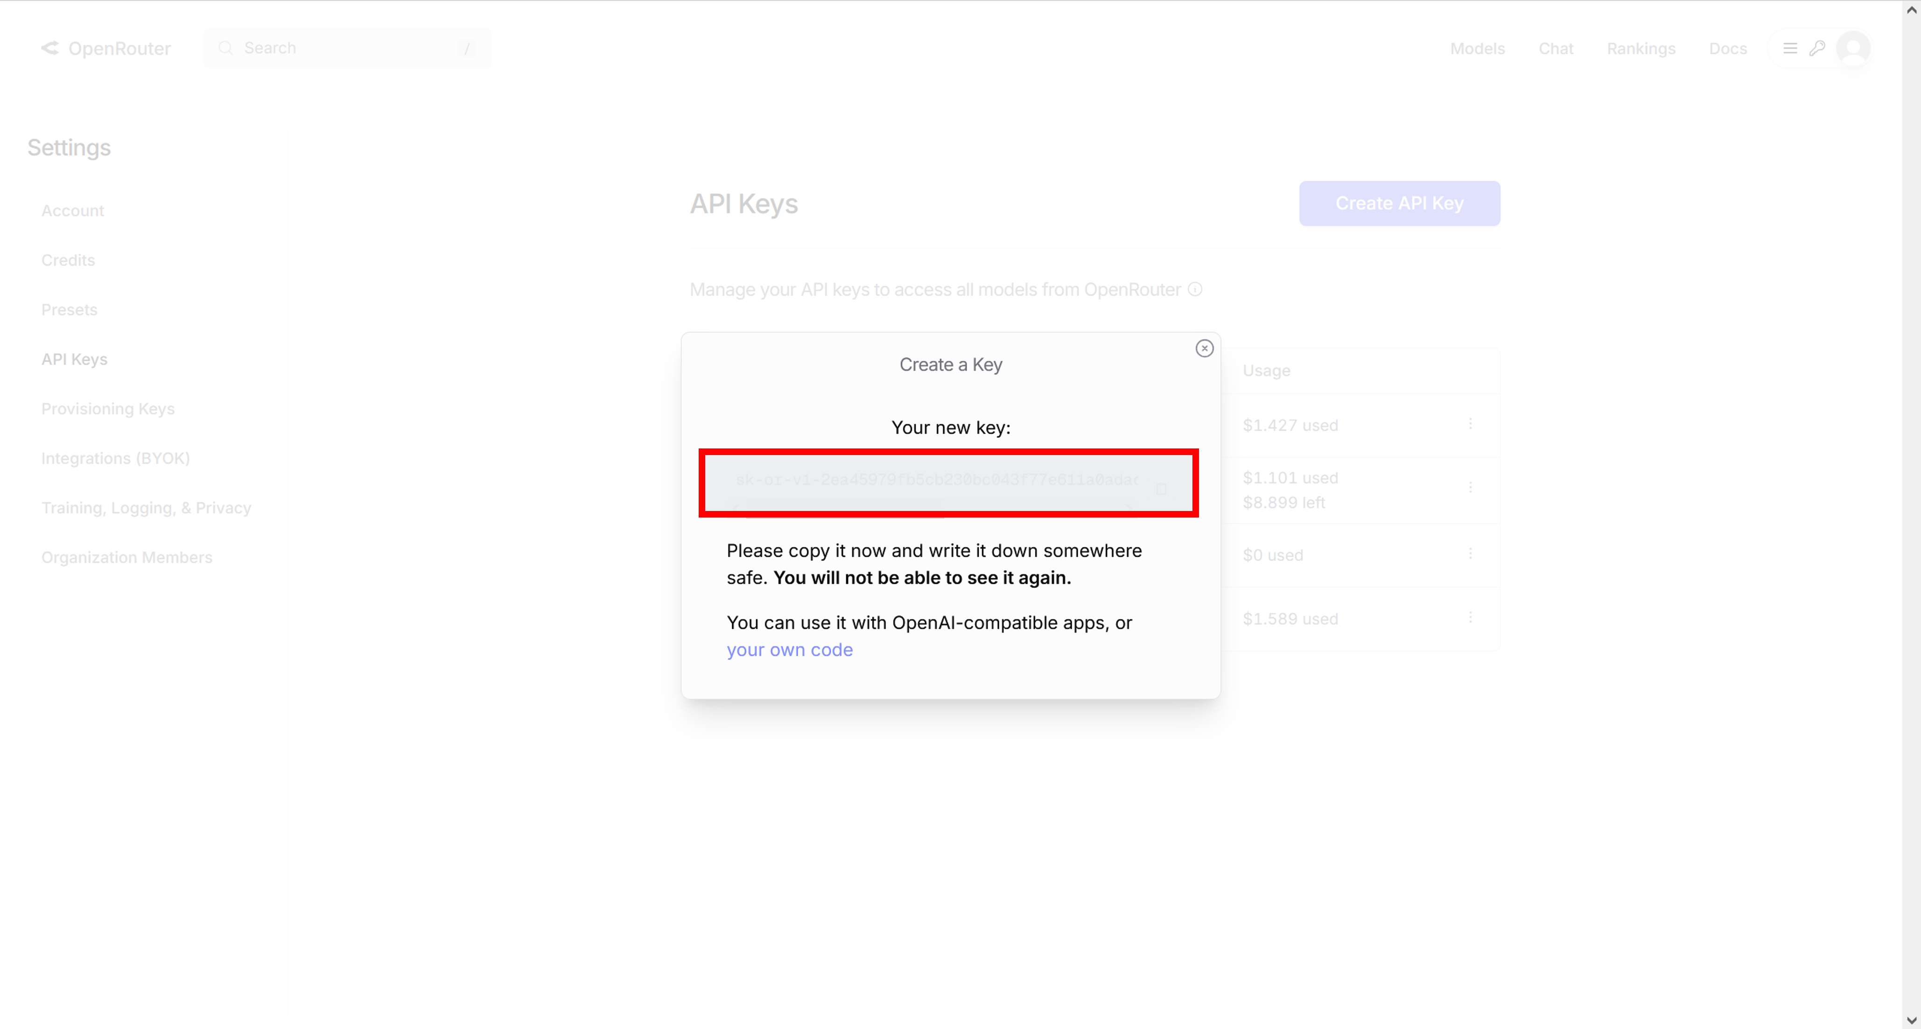
Task: Open the Rankings page
Action: pyautogui.click(x=1641, y=49)
